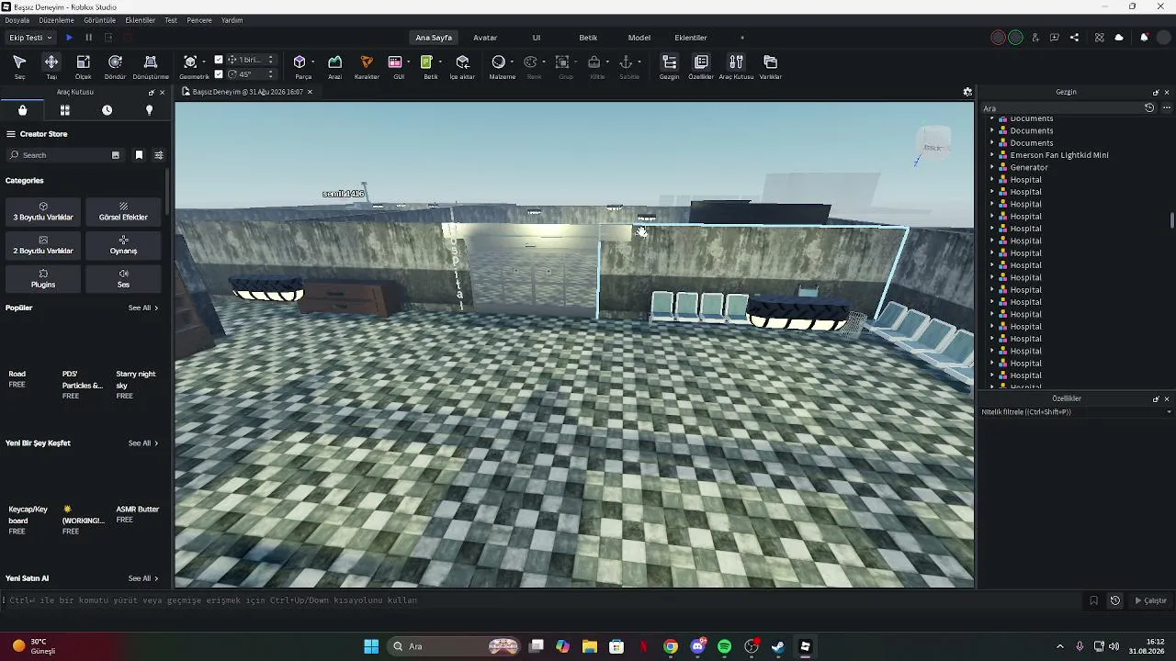Open the Arazi (Terrain) editor

pos(334,66)
